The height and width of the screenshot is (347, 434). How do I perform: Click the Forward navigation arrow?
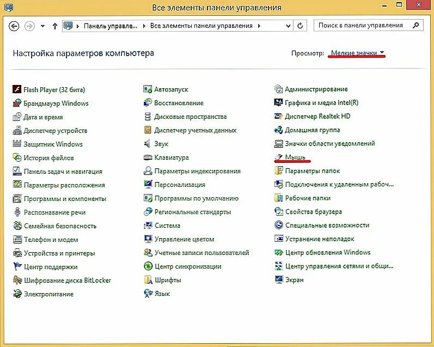point(29,26)
